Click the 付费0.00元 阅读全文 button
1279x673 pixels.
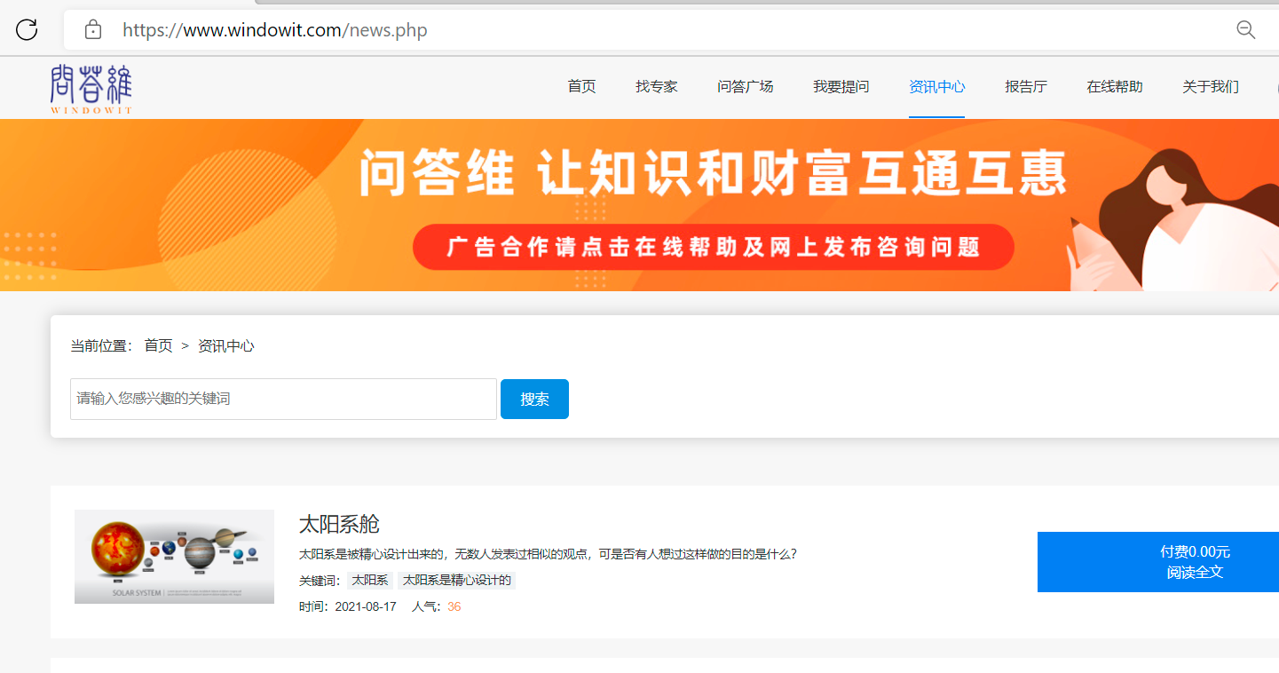click(1157, 562)
